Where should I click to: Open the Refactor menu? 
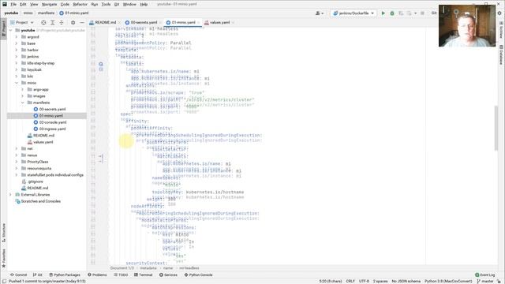[x=80, y=4]
